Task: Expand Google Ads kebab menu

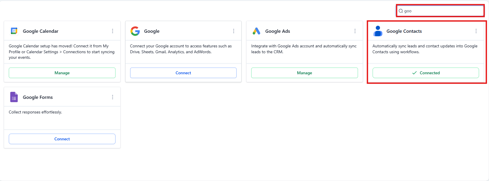Action: [355, 31]
